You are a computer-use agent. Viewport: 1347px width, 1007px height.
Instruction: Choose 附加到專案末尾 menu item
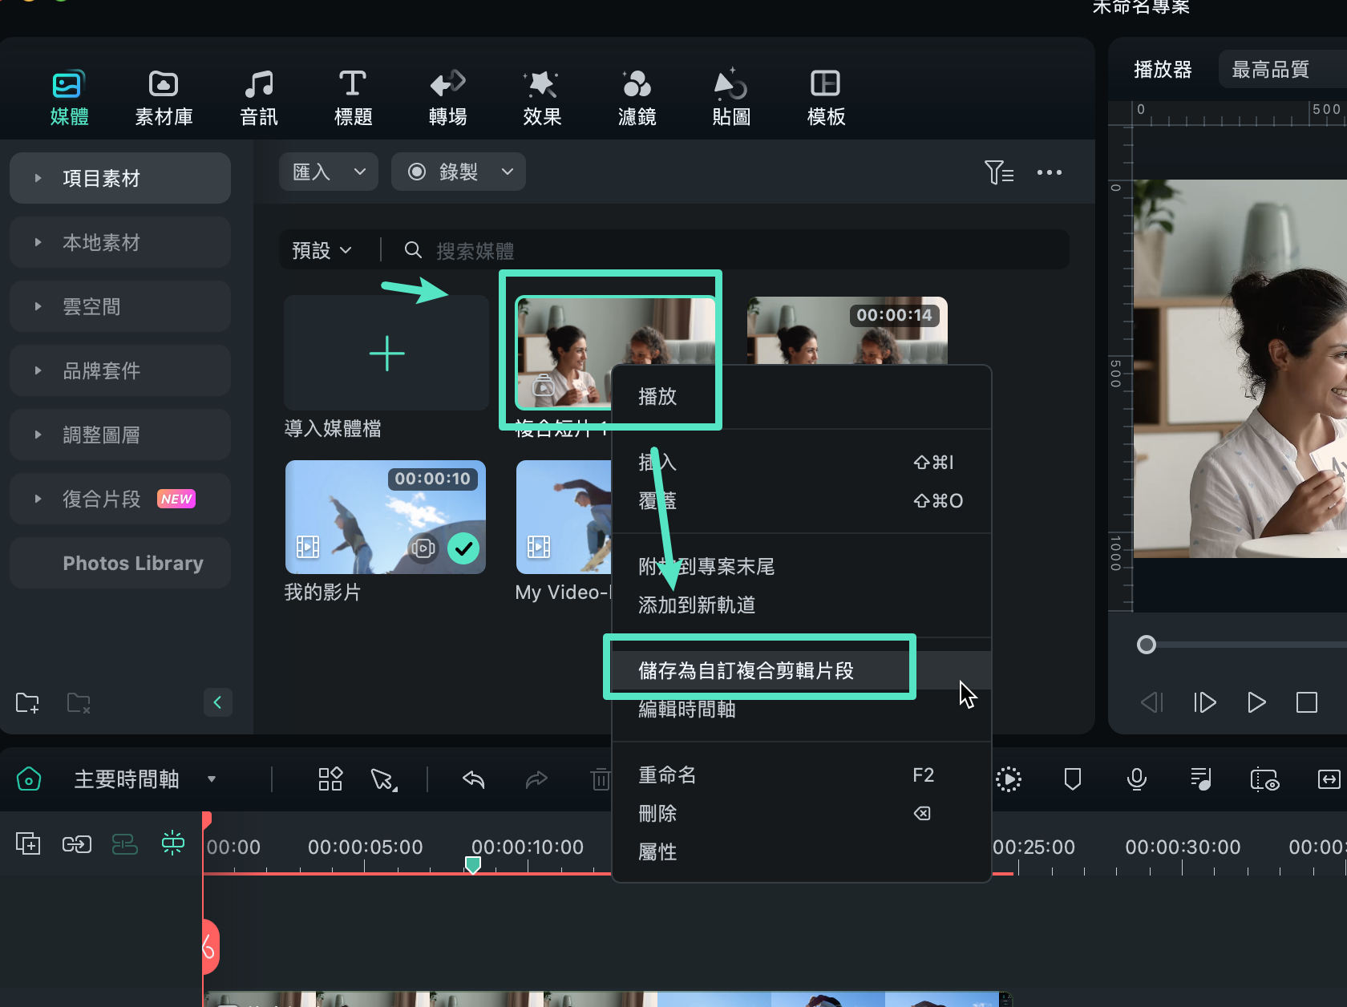(802, 566)
